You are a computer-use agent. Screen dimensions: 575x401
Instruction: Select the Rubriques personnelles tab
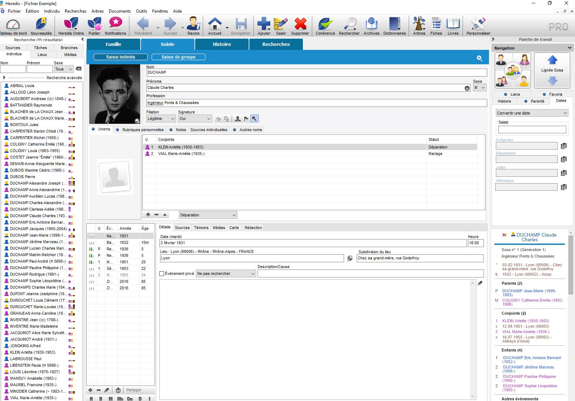(140, 130)
